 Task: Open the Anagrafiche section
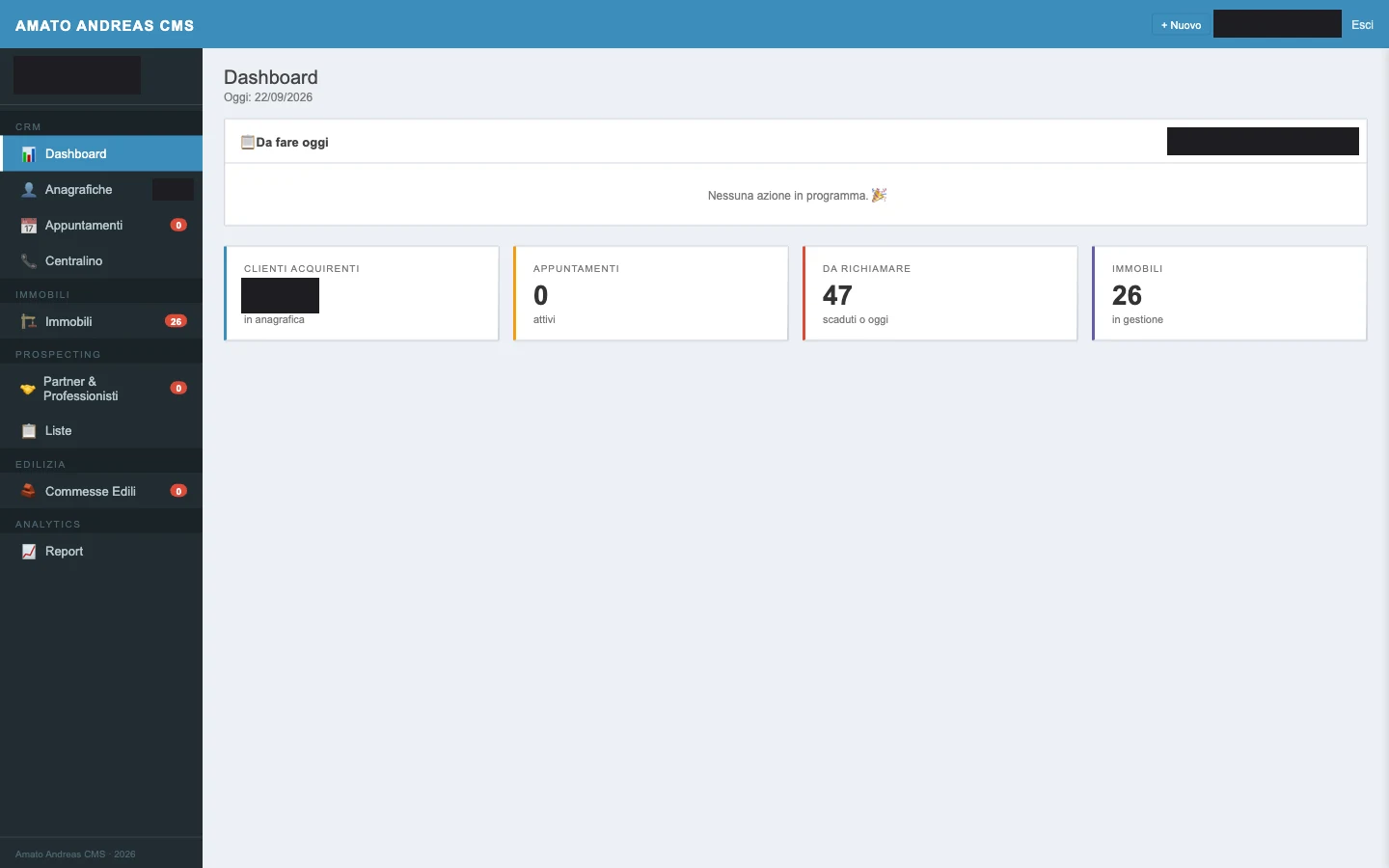[x=101, y=190]
